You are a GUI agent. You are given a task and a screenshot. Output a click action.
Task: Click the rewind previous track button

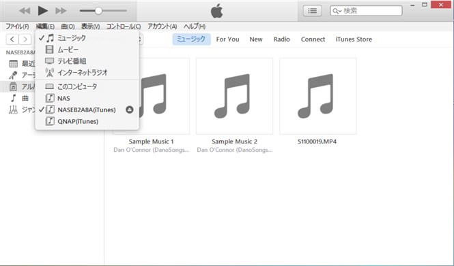pos(25,11)
